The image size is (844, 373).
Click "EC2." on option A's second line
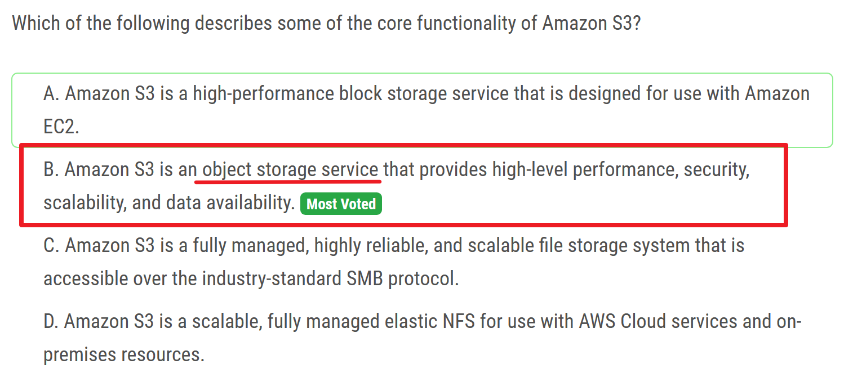(x=61, y=127)
